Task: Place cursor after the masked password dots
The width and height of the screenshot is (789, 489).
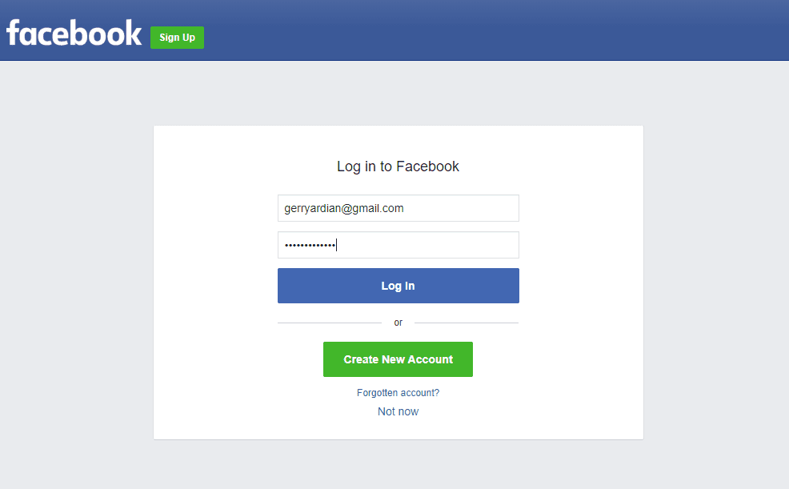Action: tap(337, 245)
